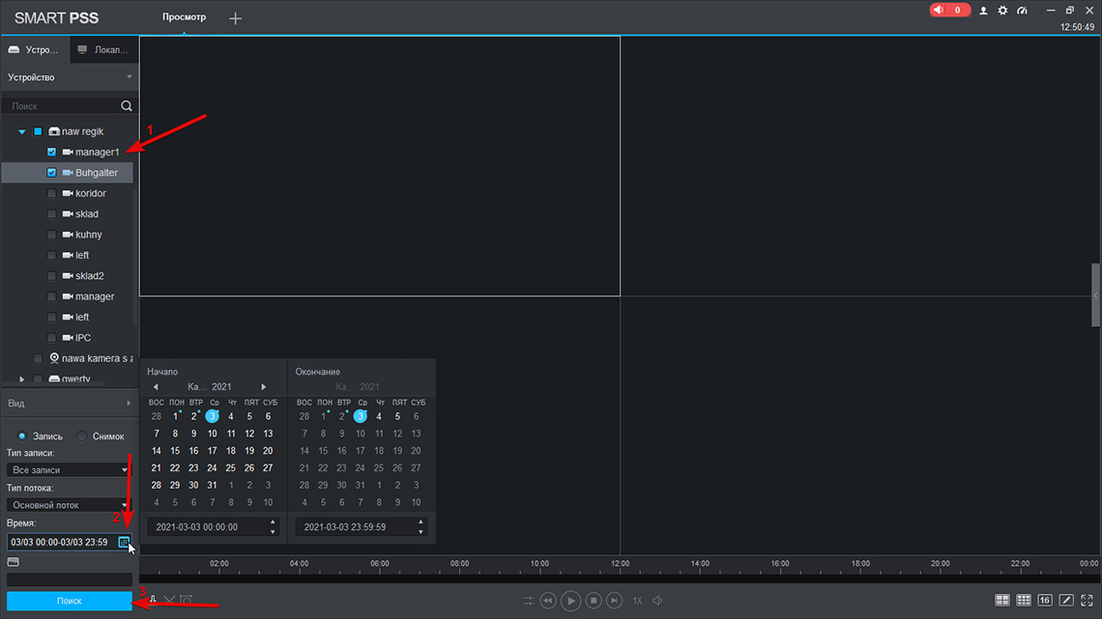Click the rewind playback button
1102x619 pixels.
click(x=548, y=601)
